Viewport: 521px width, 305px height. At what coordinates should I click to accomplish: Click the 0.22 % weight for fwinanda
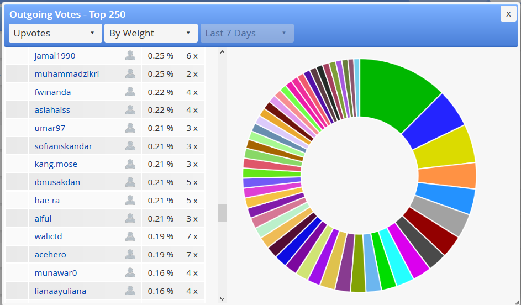(x=160, y=92)
